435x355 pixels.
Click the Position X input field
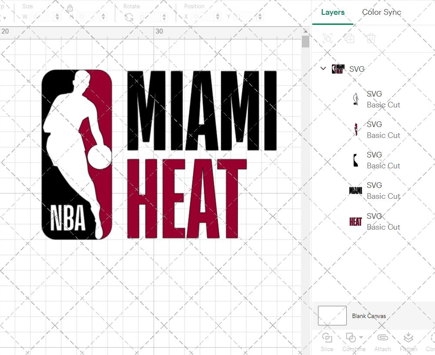coord(203,17)
